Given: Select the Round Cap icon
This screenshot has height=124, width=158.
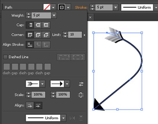Looking at the screenshot, I should (x=38, y=25).
